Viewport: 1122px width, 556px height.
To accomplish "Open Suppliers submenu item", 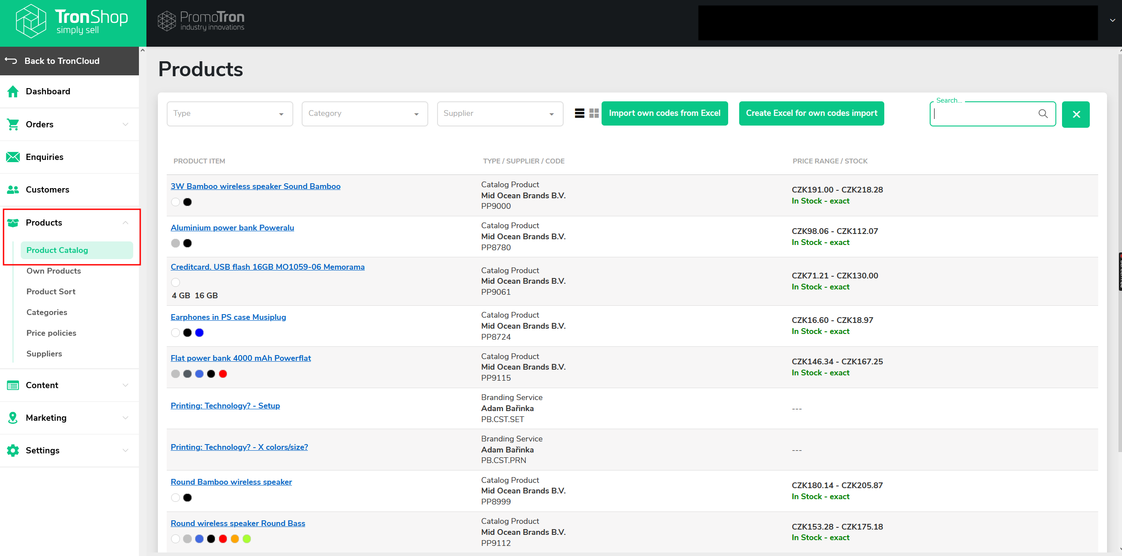I will tap(44, 354).
